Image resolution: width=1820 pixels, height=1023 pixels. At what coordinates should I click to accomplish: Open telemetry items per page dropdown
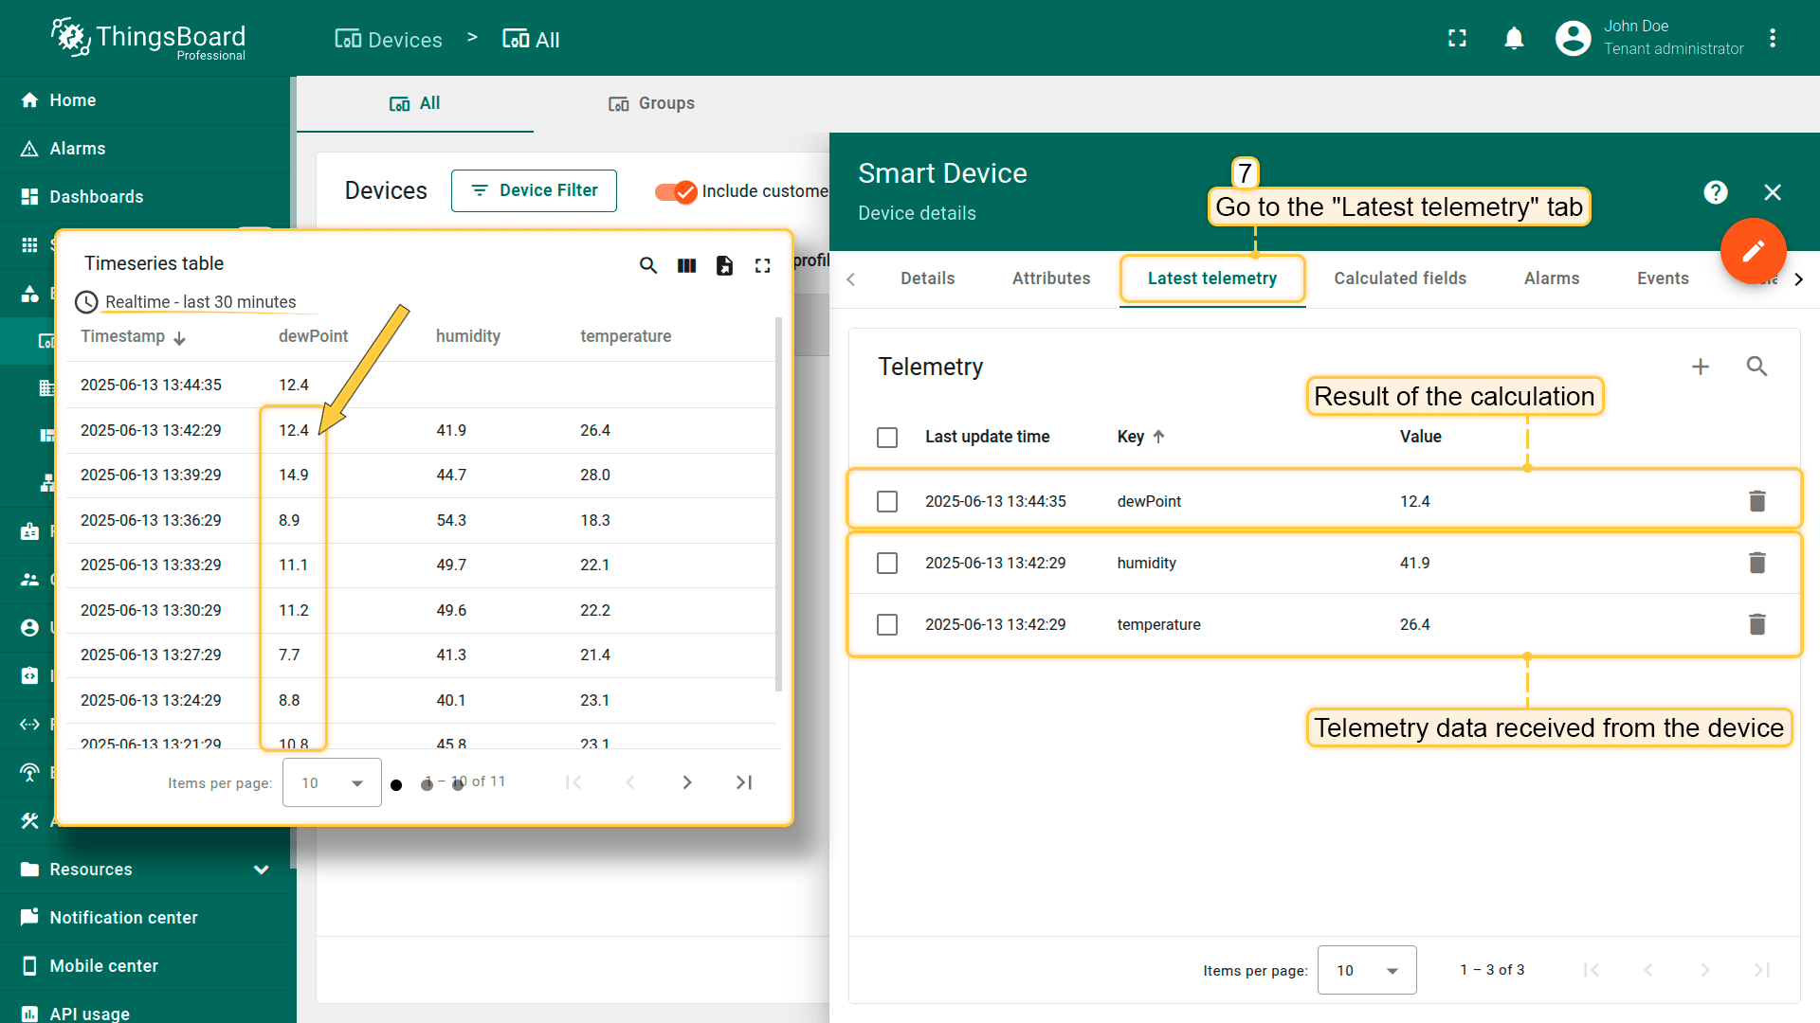point(1366,970)
